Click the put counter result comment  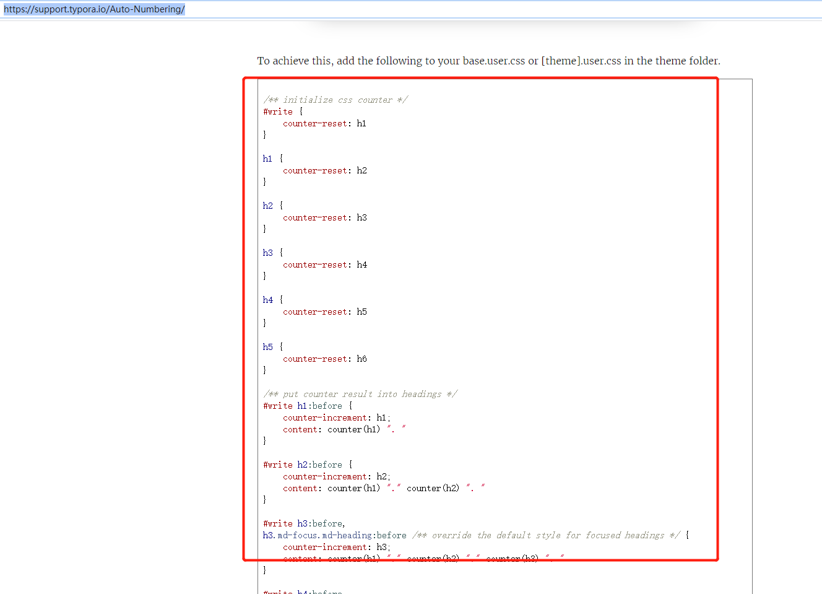pyautogui.click(x=359, y=393)
